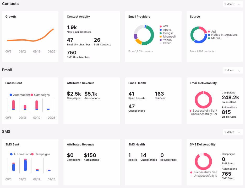The width and height of the screenshot is (245, 188).
Task: Click the 47 Email Unsubscribes value
Action: coord(70,40)
